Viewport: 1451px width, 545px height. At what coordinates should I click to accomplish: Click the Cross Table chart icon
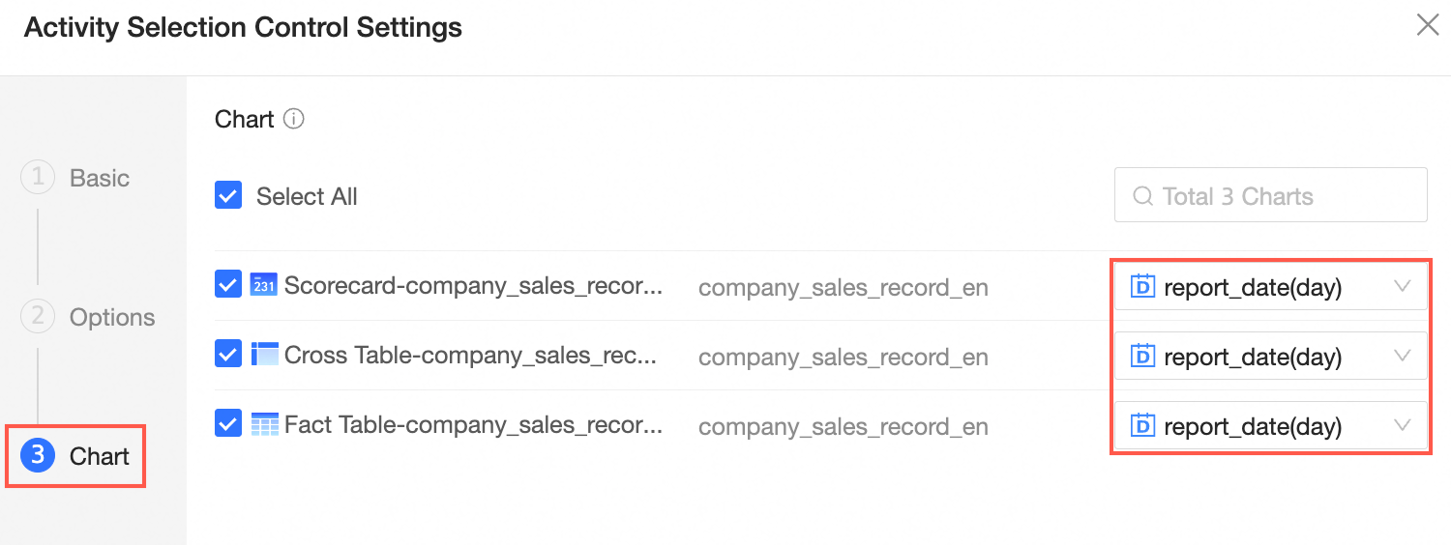[x=263, y=355]
